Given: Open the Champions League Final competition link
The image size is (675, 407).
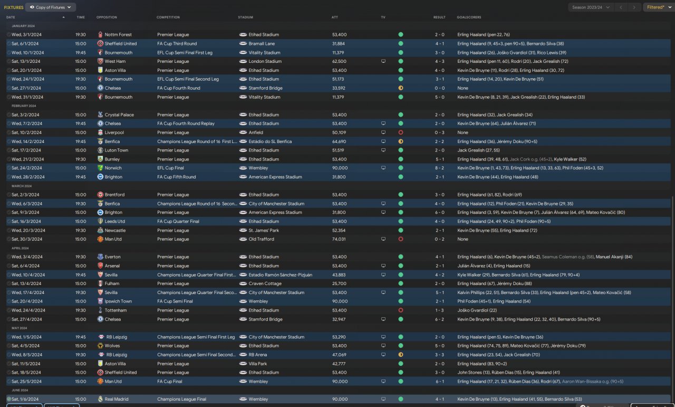Looking at the screenshot, I should coord(183,399).
